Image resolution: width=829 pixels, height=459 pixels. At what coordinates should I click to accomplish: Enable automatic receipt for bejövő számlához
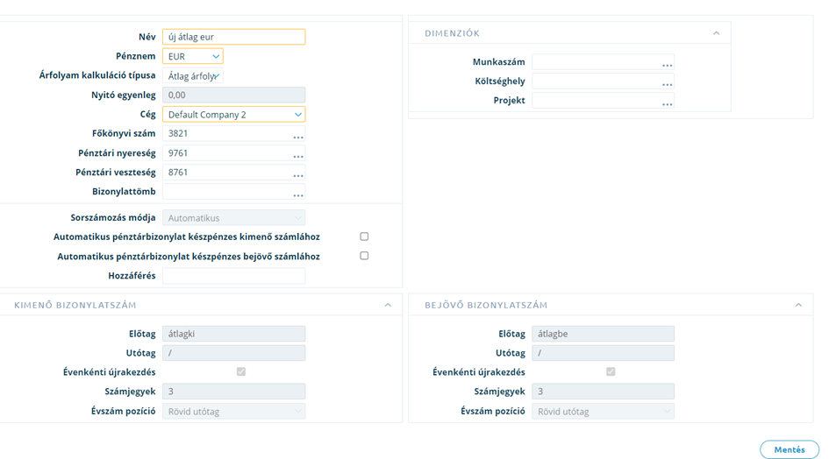pos(364,256)
